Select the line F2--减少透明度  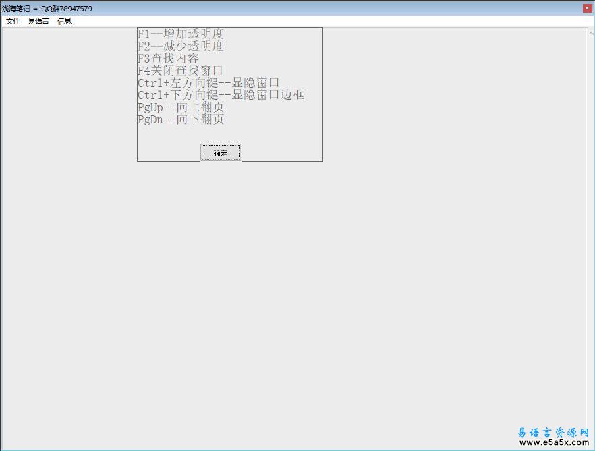[x=181, y=47]
